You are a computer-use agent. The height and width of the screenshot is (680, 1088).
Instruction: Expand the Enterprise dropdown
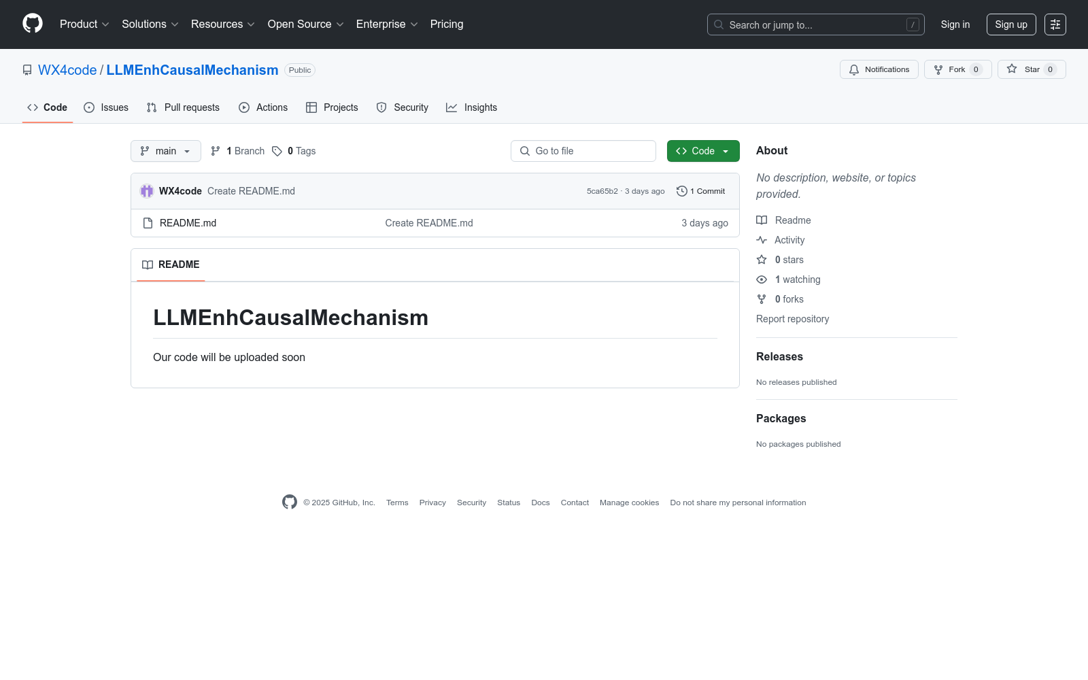(x=387, y=24)
